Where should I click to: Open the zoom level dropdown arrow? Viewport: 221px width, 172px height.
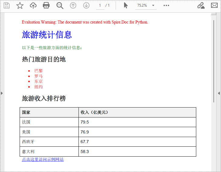(x=153, y=5)
